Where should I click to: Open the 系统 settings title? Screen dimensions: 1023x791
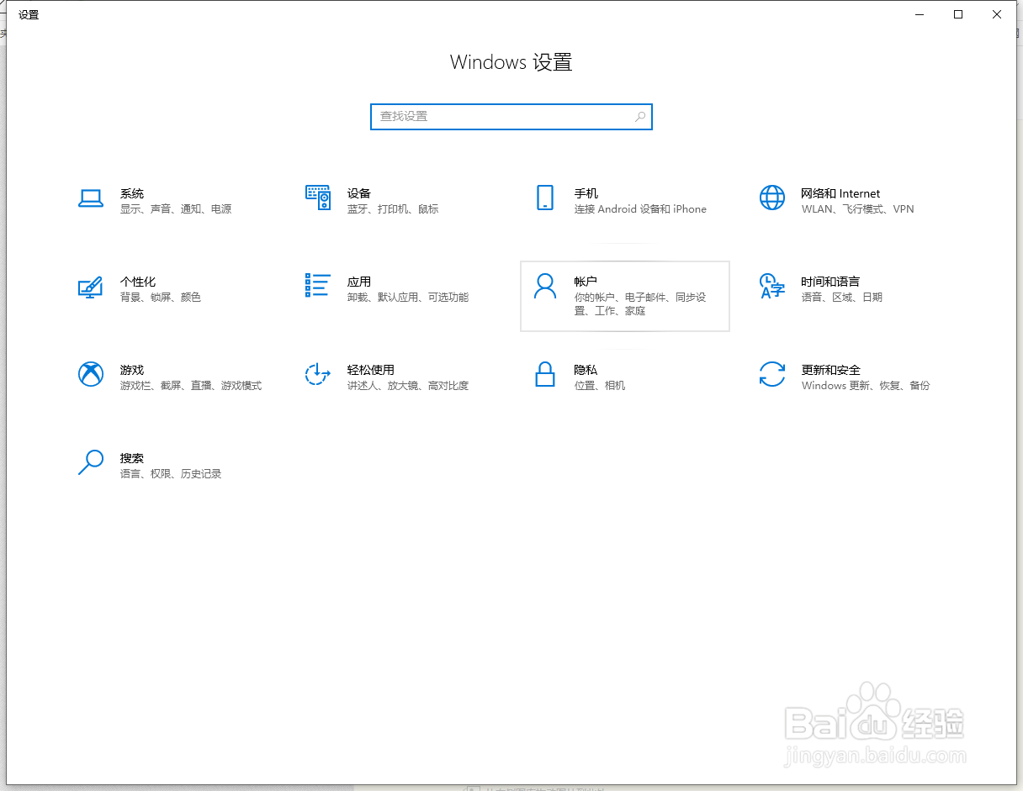[132, 193]
